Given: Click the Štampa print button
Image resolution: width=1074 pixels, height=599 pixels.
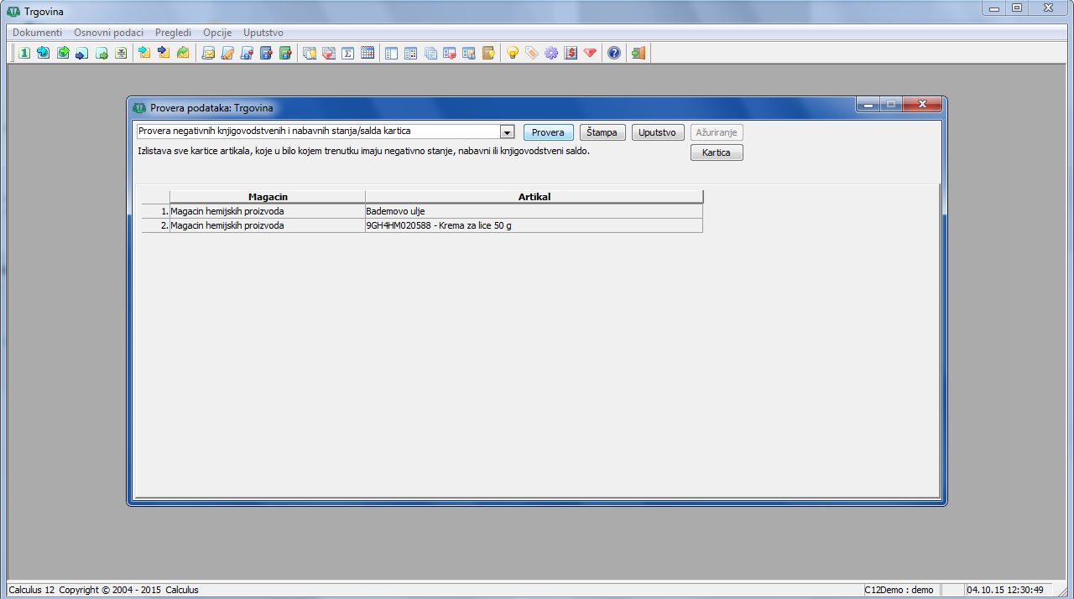Looking at the screenshot, I should 602,132.
